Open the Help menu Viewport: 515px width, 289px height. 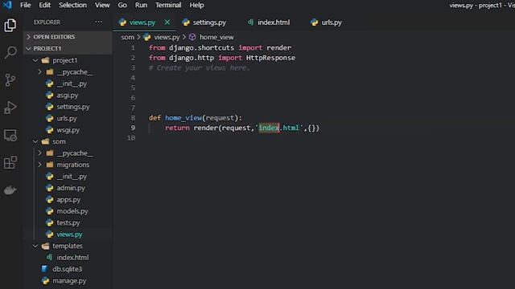pos(196,5)
